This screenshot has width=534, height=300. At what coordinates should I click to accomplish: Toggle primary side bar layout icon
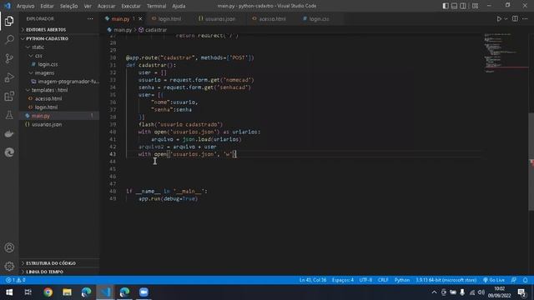(446, 6)
